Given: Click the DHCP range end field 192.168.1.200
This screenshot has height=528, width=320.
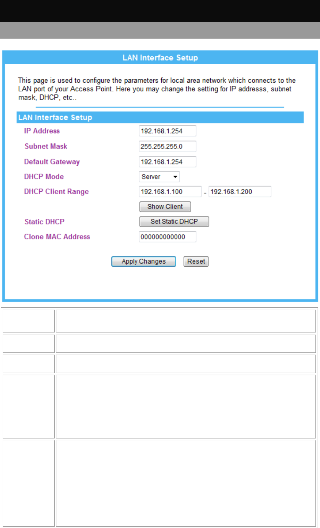Looking at the screenshot, I should (x=240, y=192).
